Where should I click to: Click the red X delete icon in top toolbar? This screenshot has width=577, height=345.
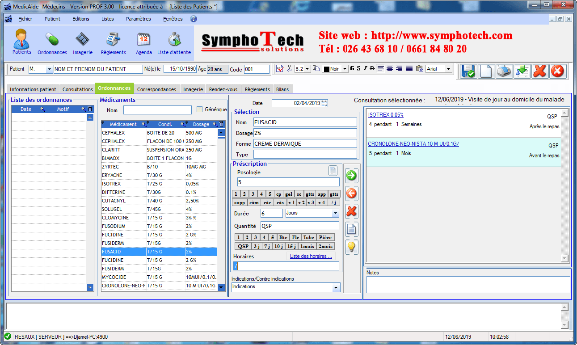pos(540,71)
